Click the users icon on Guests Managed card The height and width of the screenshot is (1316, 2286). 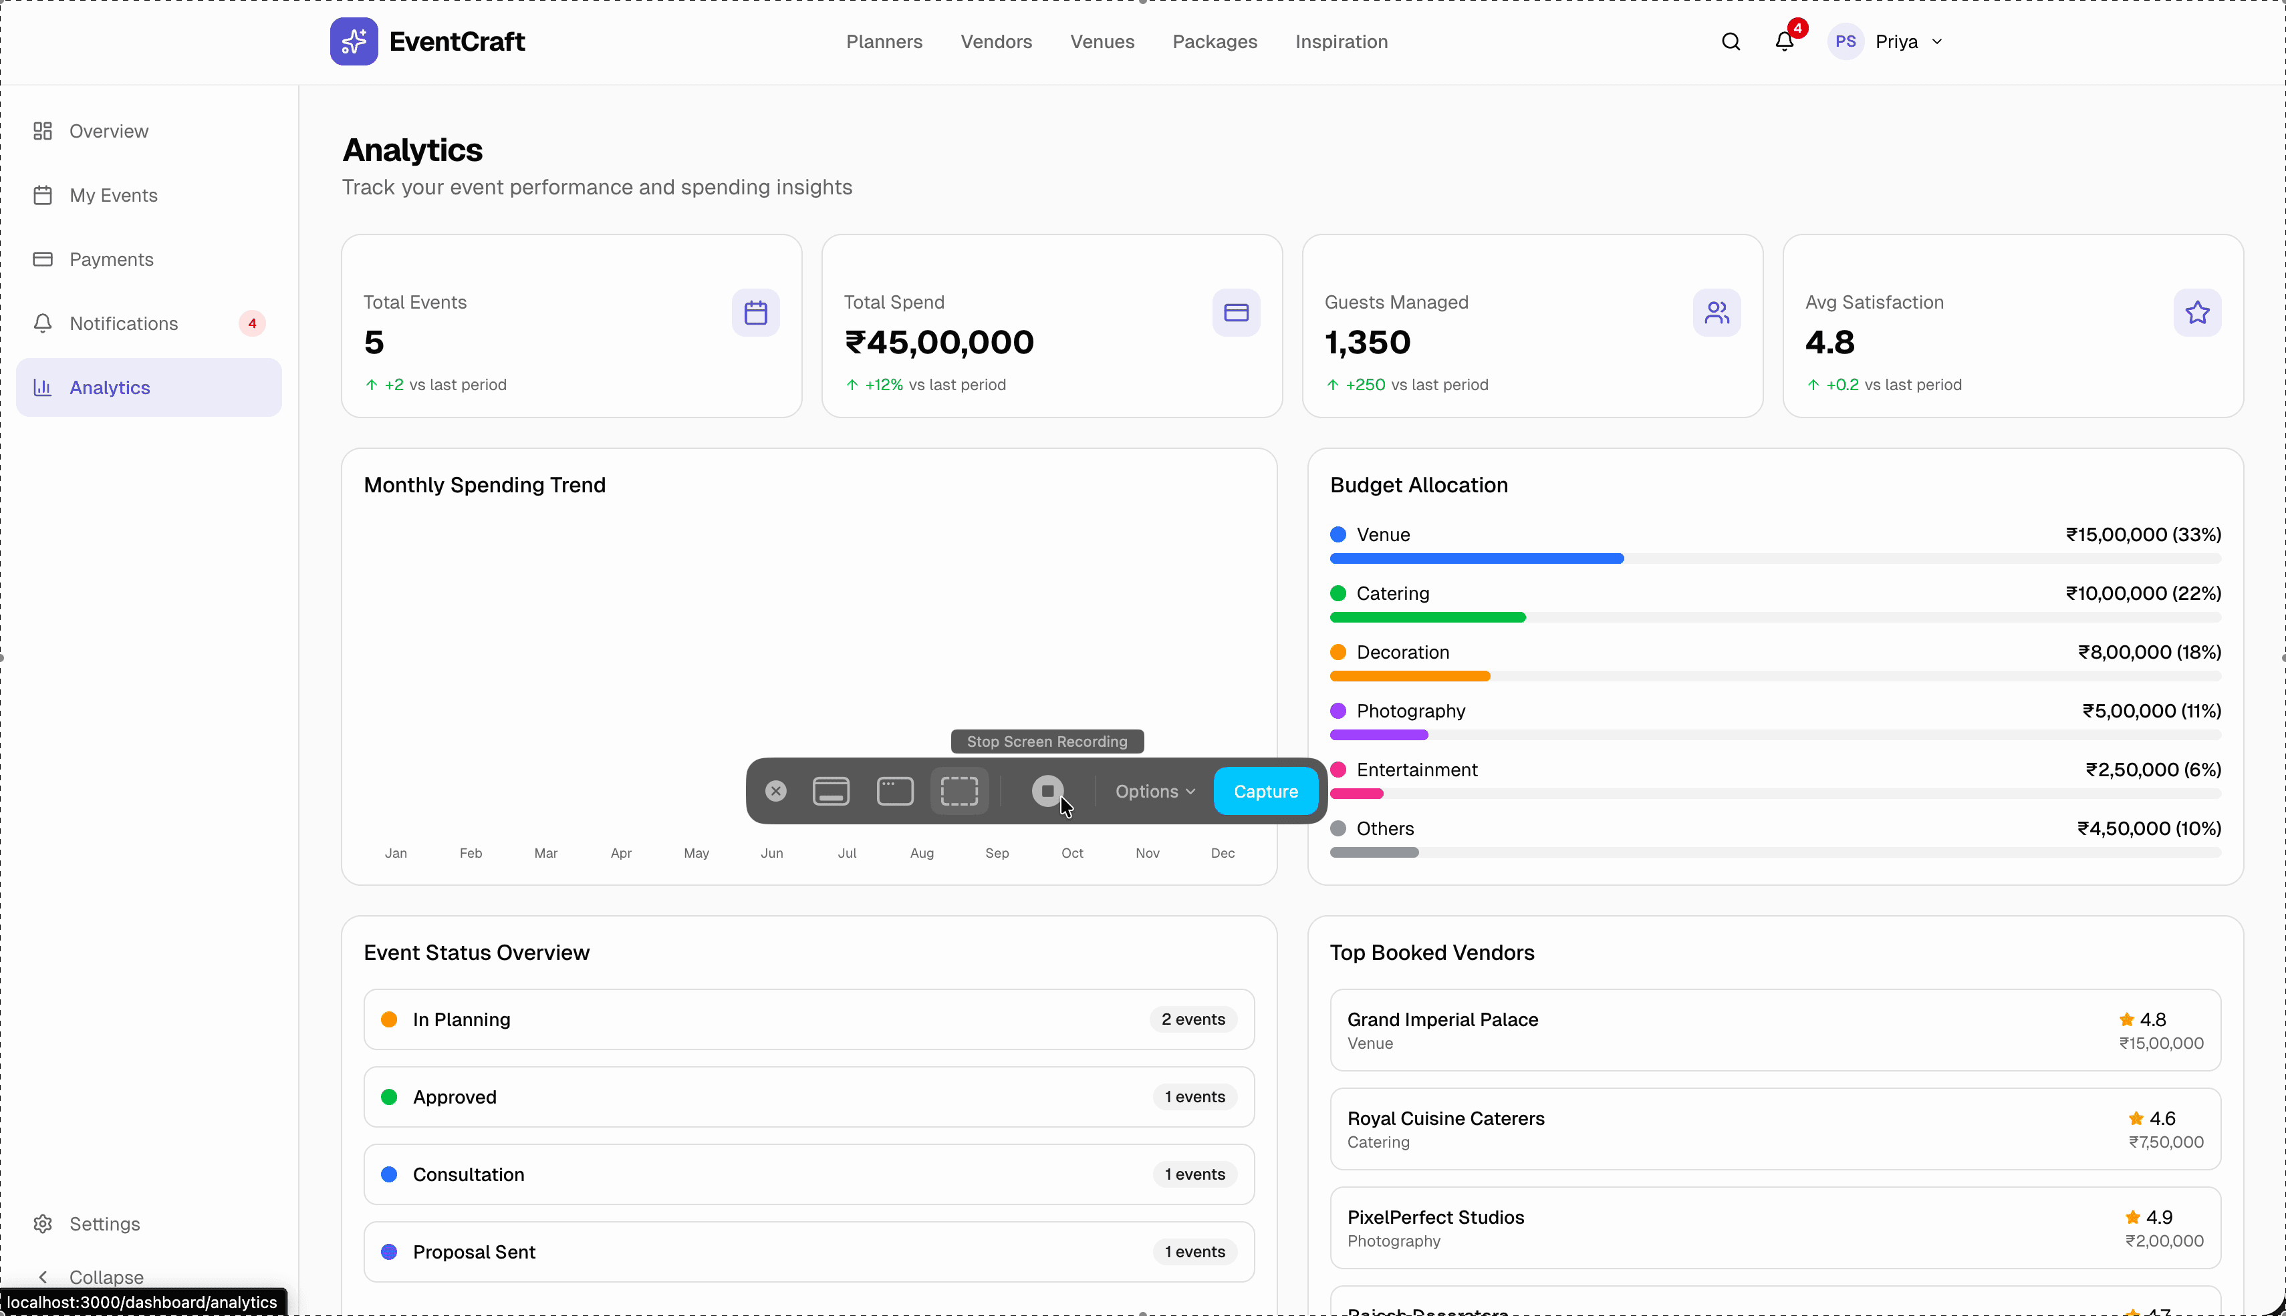1717,313
